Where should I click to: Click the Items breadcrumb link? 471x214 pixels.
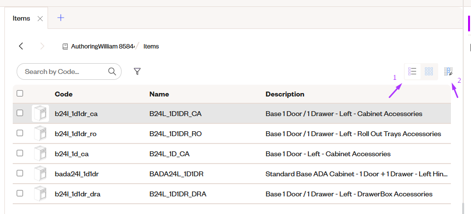[151, 47]
